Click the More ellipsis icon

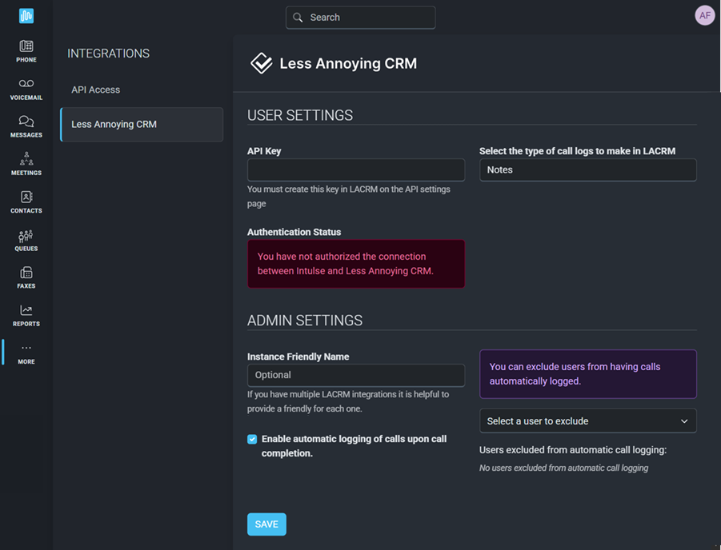click(x=26, y=353)
